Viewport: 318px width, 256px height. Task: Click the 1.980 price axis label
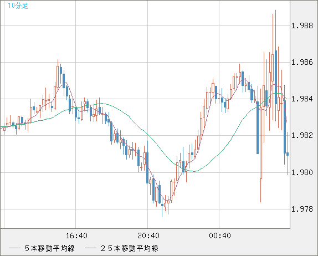(302, 172)
